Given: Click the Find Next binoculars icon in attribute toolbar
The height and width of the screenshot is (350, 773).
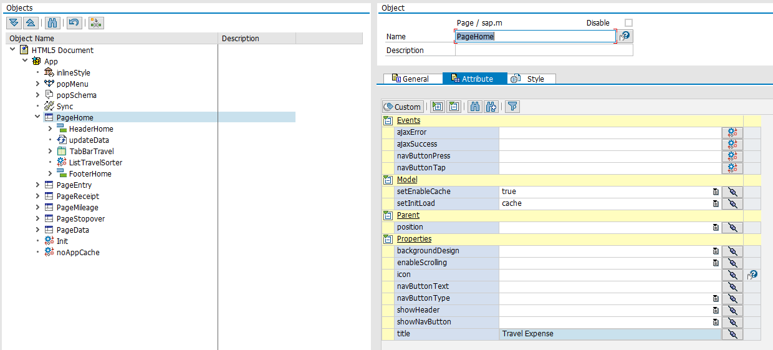Looking at the screenshot, I should pyautogui.click(x=491, y=107).
